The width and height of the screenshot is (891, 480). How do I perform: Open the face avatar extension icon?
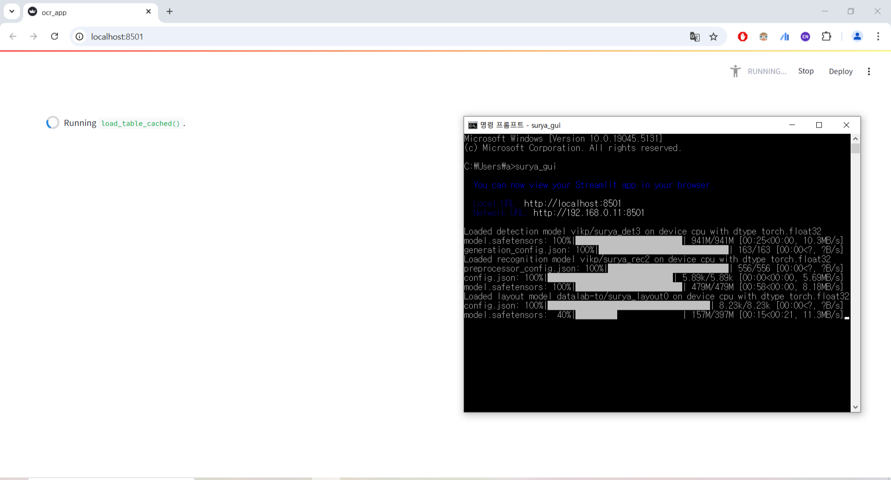[x=763, y=37]
